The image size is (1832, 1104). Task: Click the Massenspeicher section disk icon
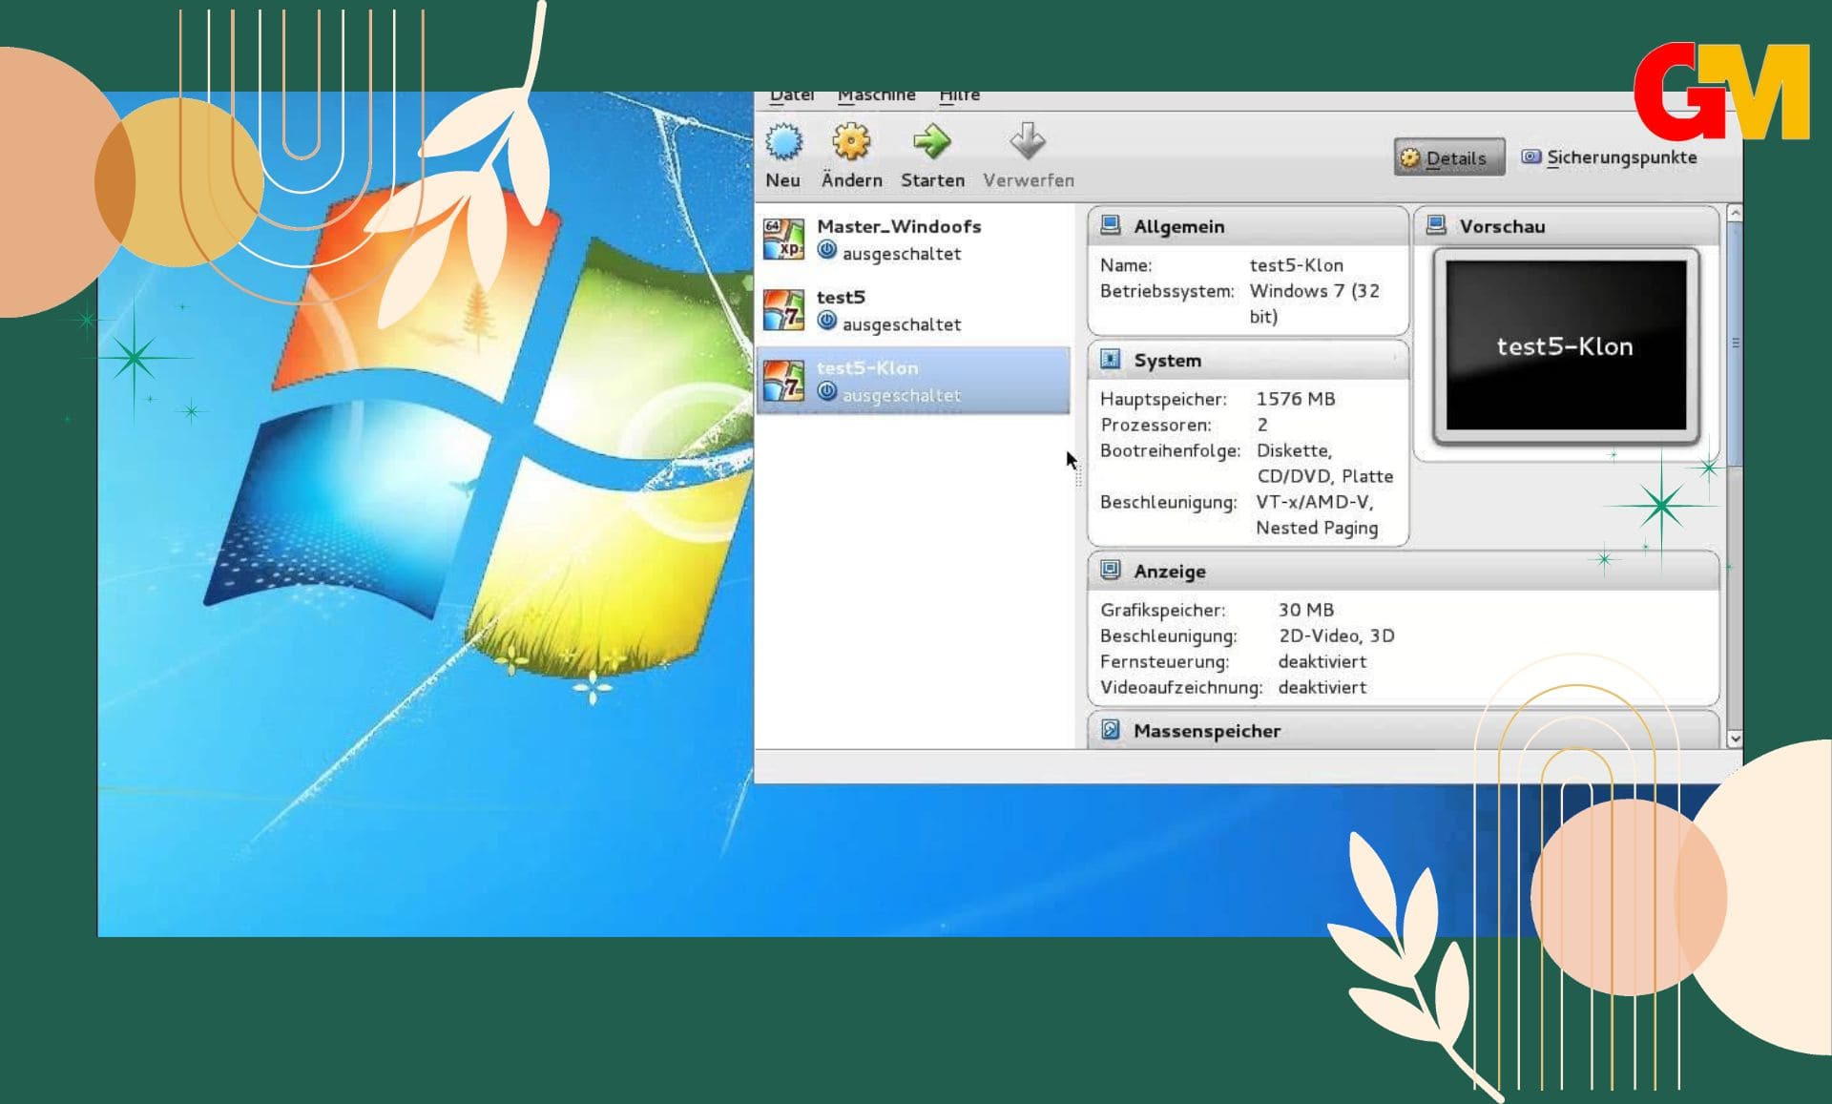1110,730
